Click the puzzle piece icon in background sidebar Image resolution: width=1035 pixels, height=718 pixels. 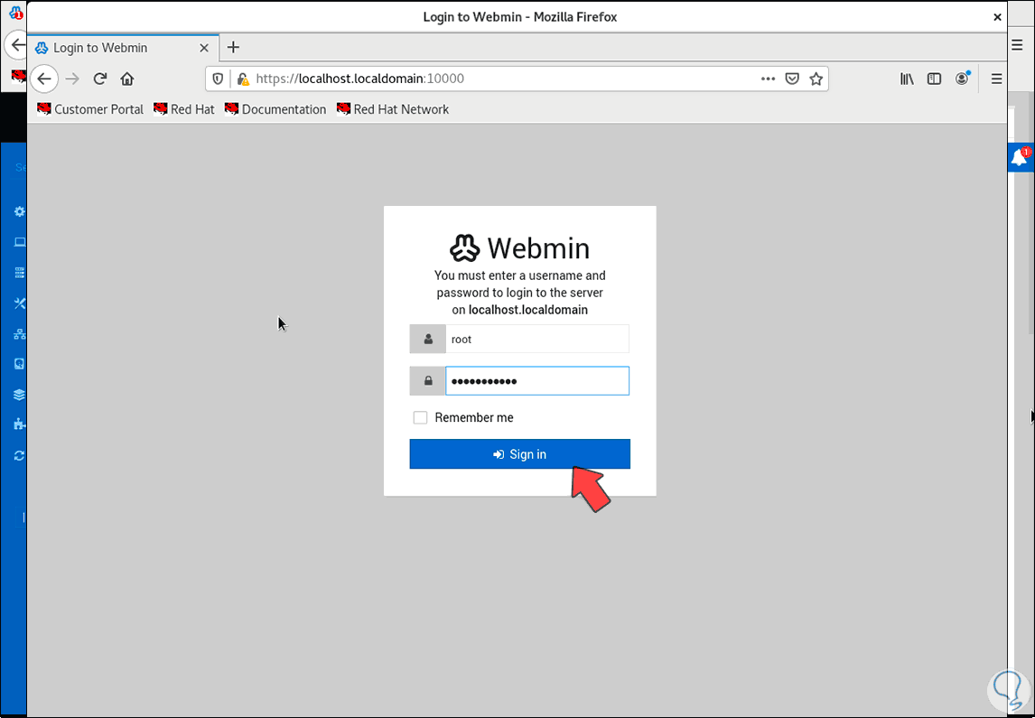pyautogui.click(x=20, y=424)
